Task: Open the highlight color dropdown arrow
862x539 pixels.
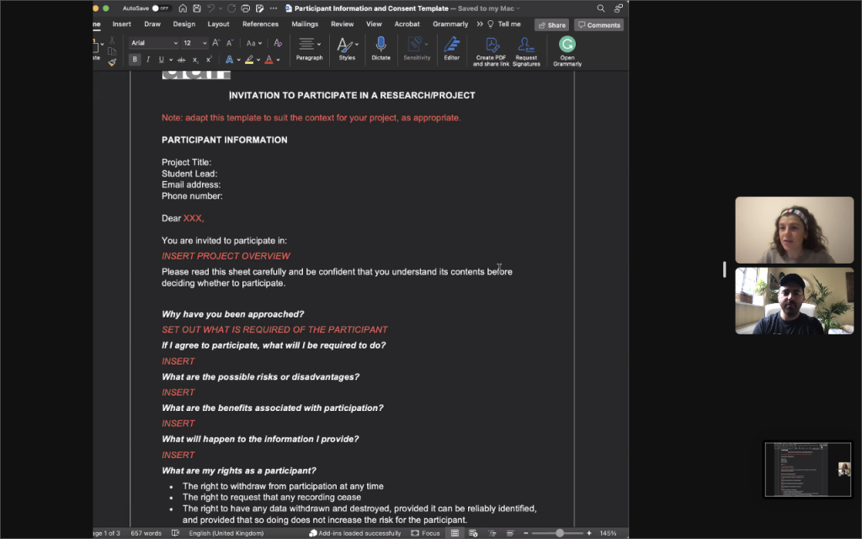Action: (x=258, y=60)
